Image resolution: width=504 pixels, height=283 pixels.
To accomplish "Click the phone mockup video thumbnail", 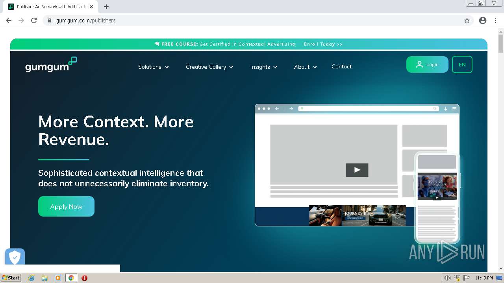I will tap(437, 187).
